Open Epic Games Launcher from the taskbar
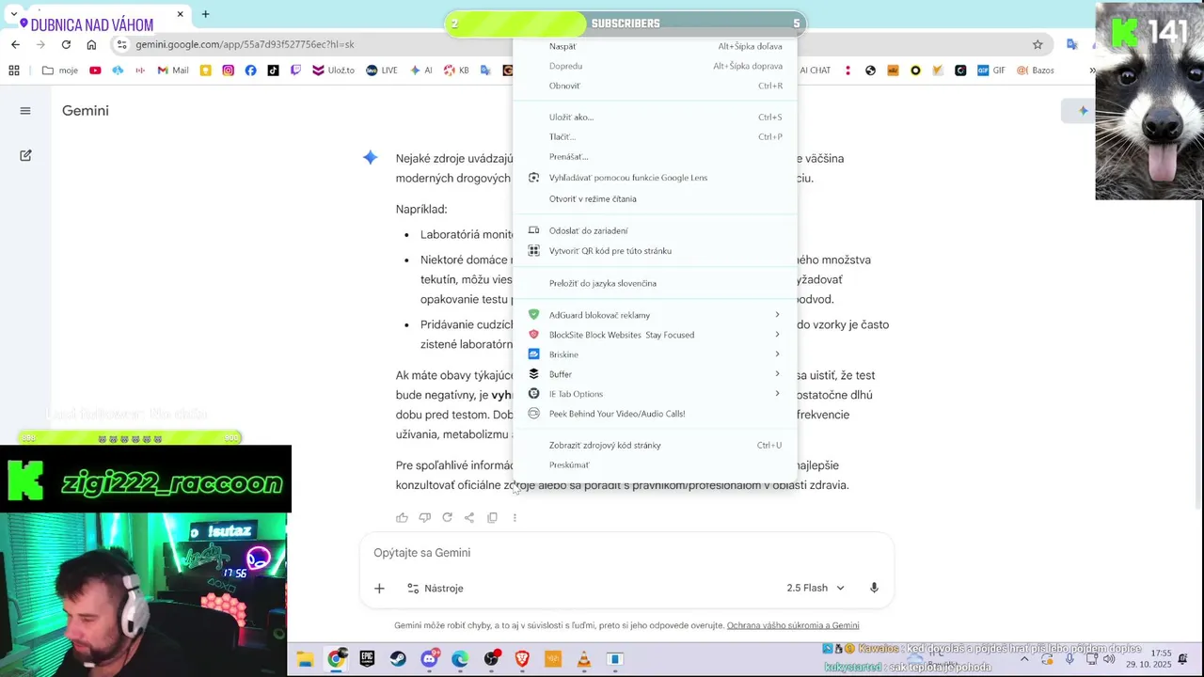The height and width of the screenshot is (677, 1204). pos(367,659)
